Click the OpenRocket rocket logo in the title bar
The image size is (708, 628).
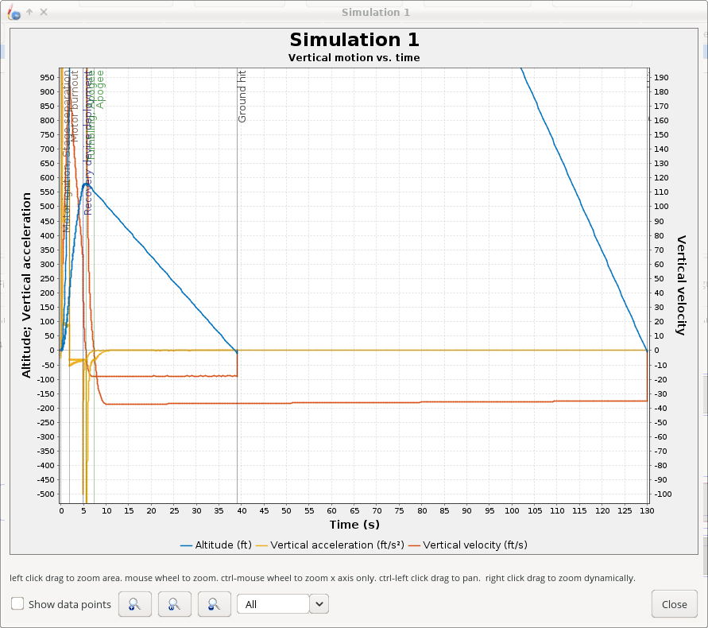coord(13,12)
